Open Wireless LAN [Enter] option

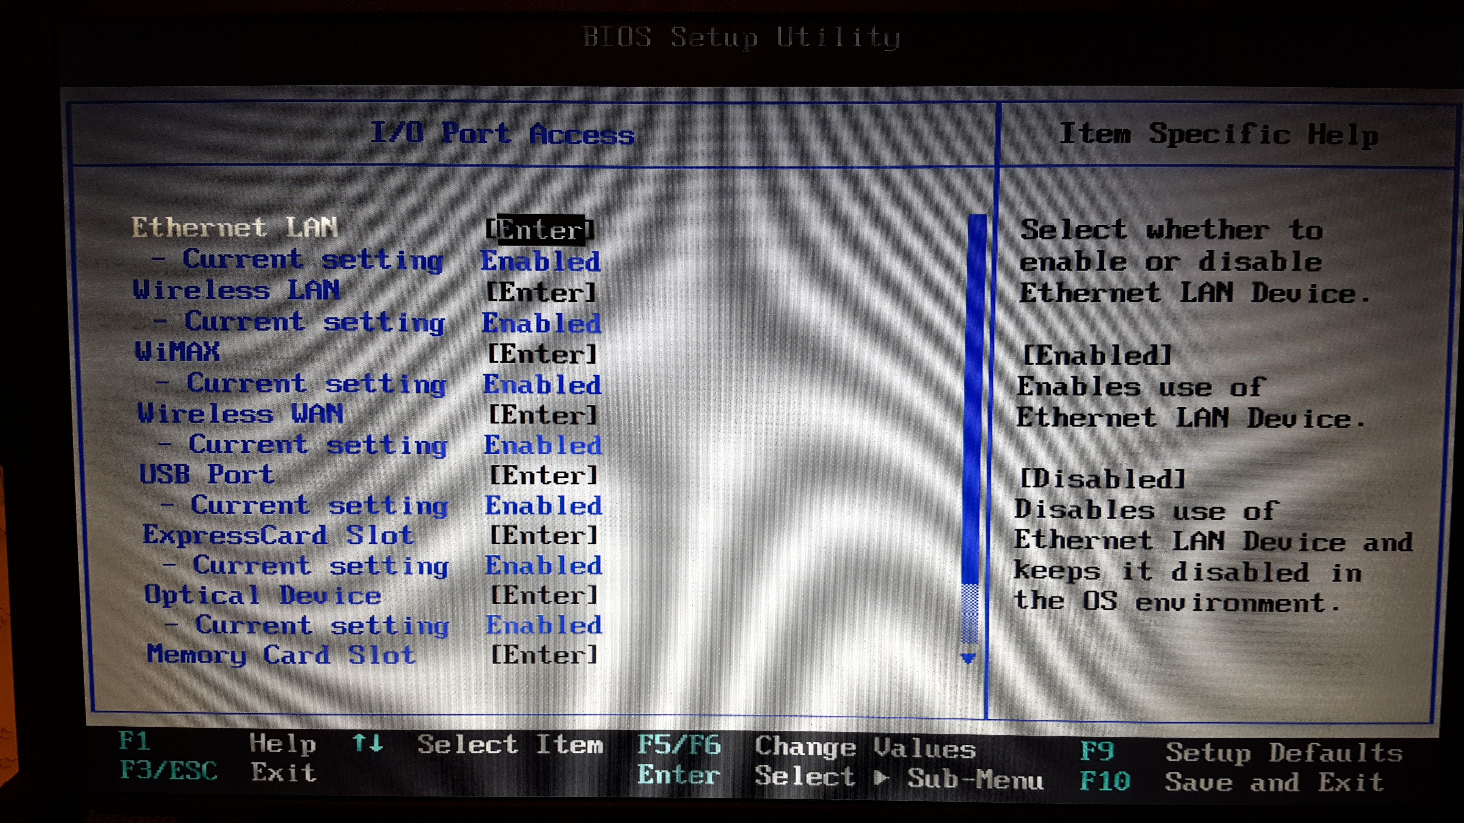tap(541, 293)
